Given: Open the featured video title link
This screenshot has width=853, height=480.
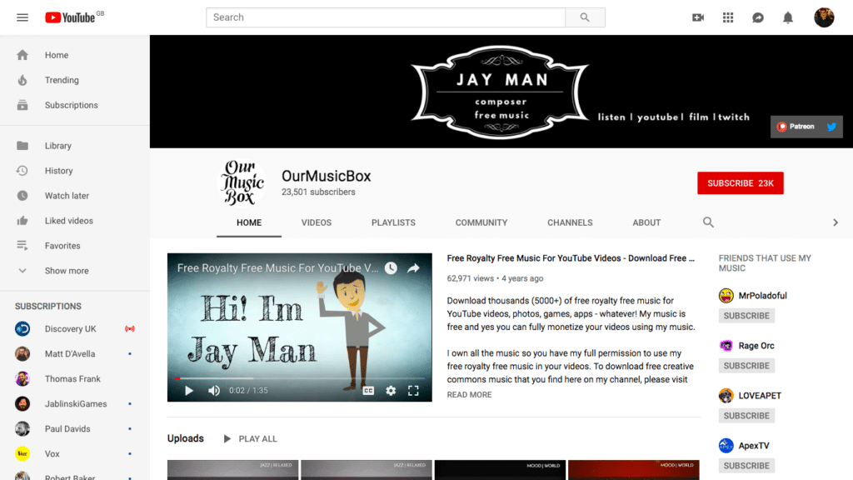Looking at the screenshot, I should 571,258.
